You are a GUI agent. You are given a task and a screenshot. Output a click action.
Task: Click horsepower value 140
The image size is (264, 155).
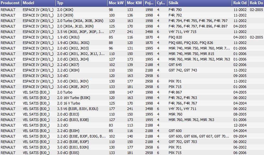tap(130, 136)
